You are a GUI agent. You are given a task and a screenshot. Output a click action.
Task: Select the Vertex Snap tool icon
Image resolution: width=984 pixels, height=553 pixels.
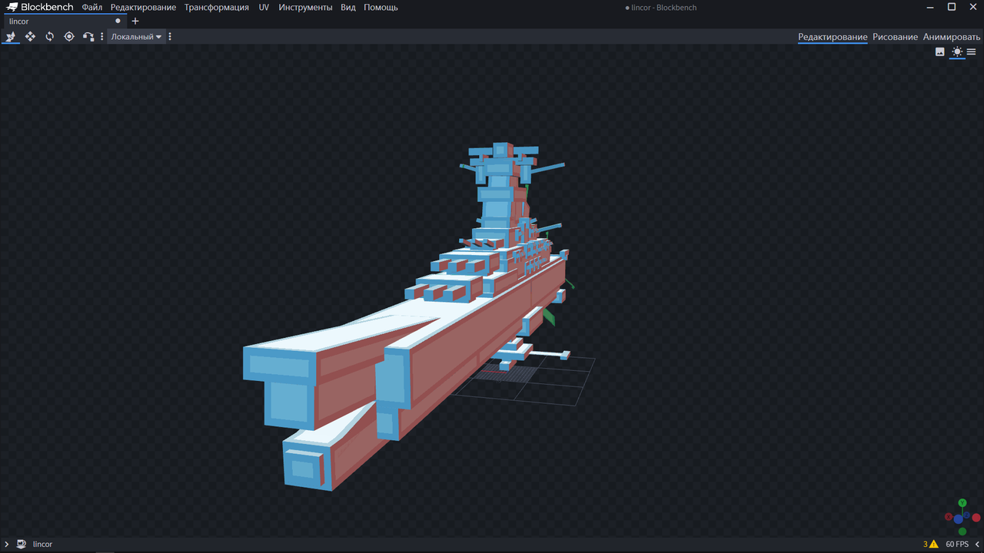(x=88, y=37)
